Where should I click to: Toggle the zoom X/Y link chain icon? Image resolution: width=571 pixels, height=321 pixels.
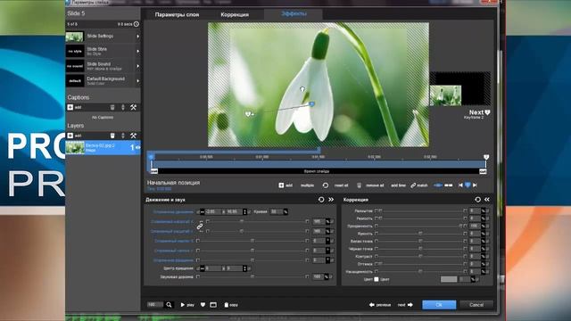click(200, 226)
